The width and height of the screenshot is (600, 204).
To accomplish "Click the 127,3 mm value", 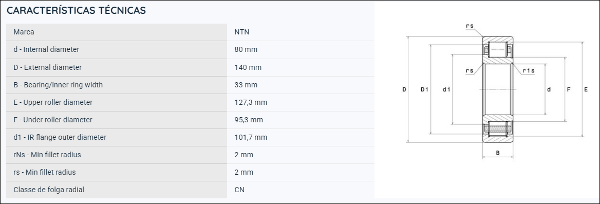I will point(251,103).
